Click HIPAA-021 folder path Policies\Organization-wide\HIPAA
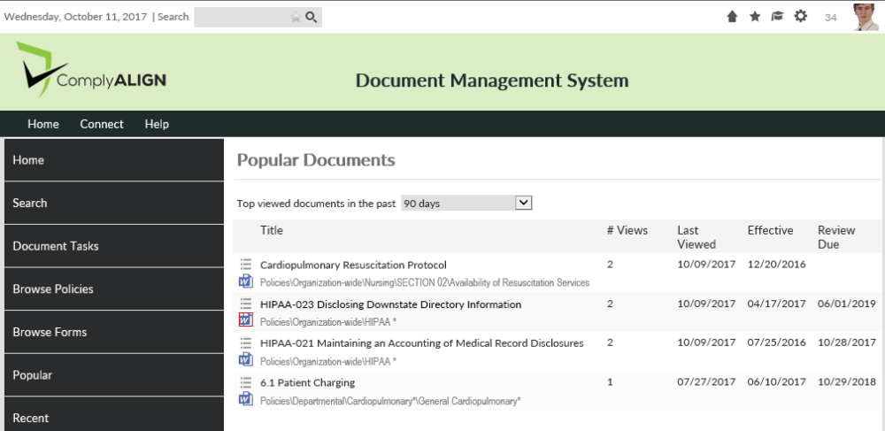The width and height of the screenshot is (885, 431). [x=328, y=361]
